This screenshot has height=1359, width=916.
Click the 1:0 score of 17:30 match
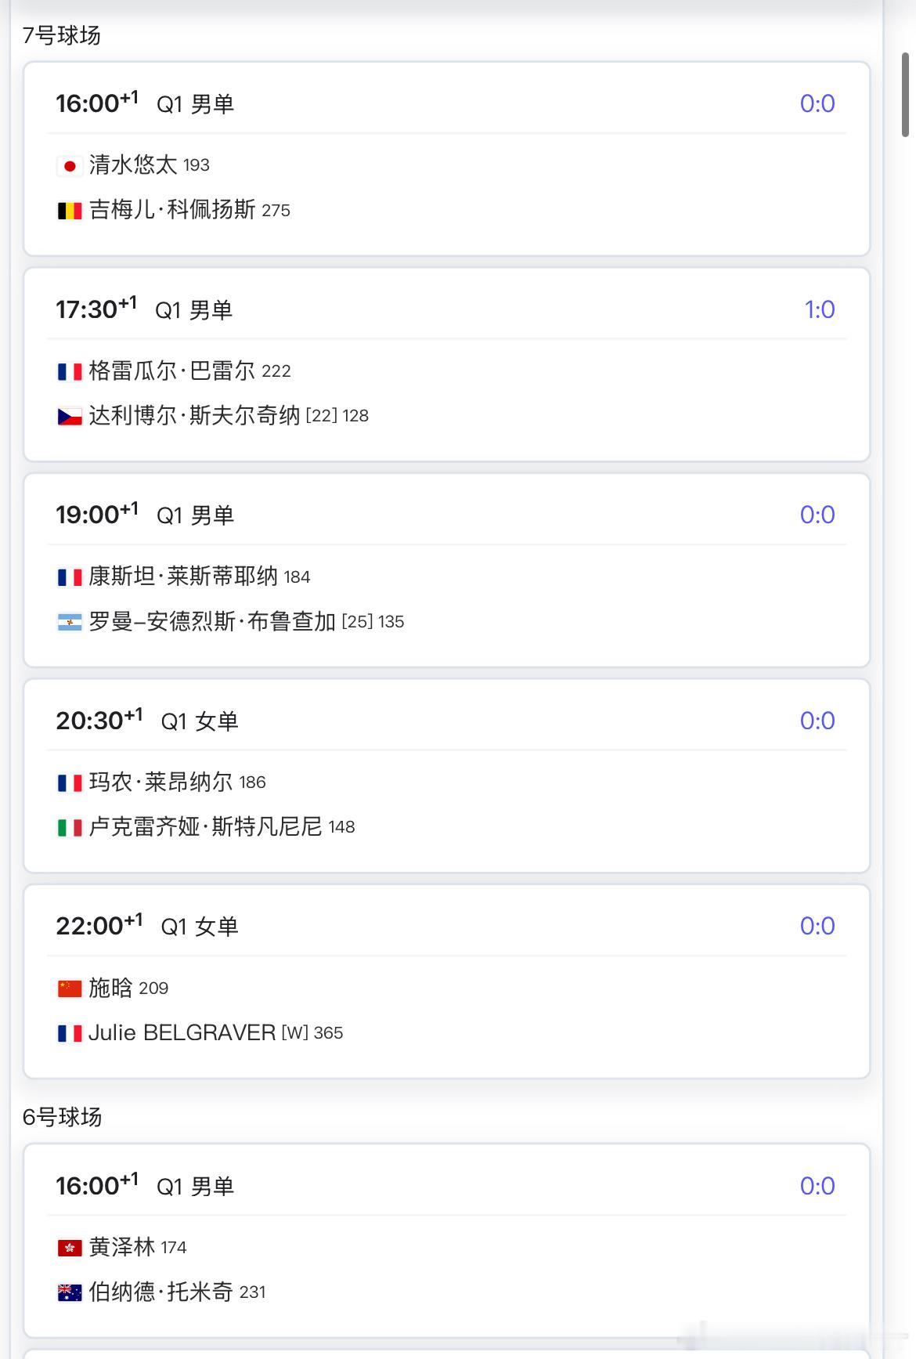click(819, 309)
